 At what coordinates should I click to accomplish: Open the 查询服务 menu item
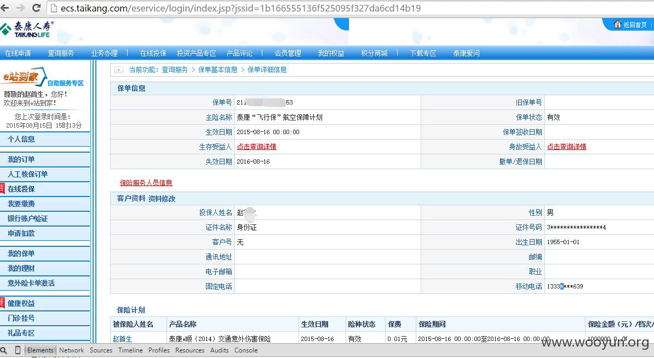click(61, 53)
